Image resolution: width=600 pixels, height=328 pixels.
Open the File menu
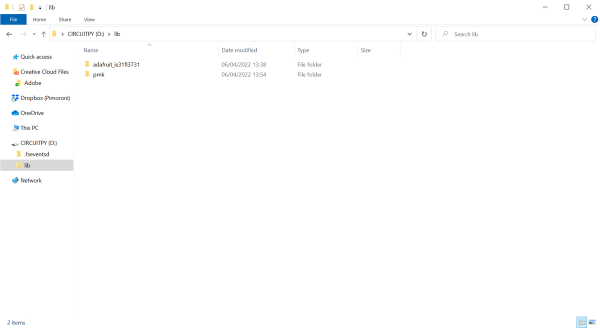click(13, 19)
